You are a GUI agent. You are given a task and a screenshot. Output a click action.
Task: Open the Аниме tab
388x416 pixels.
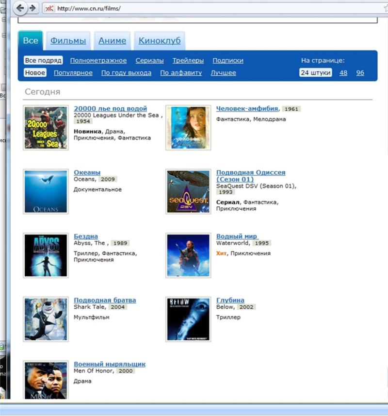[113, 41]
